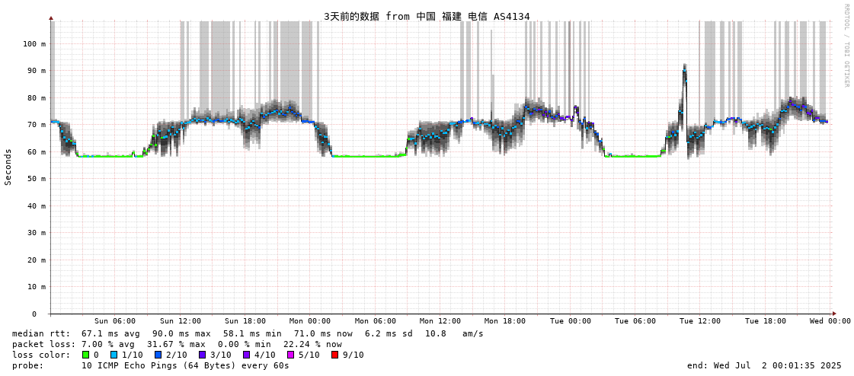Click the "Tue 18:00" time axis label
This screenshot has height=376, width=854.
pyautogui.click(x=765, y=321)
